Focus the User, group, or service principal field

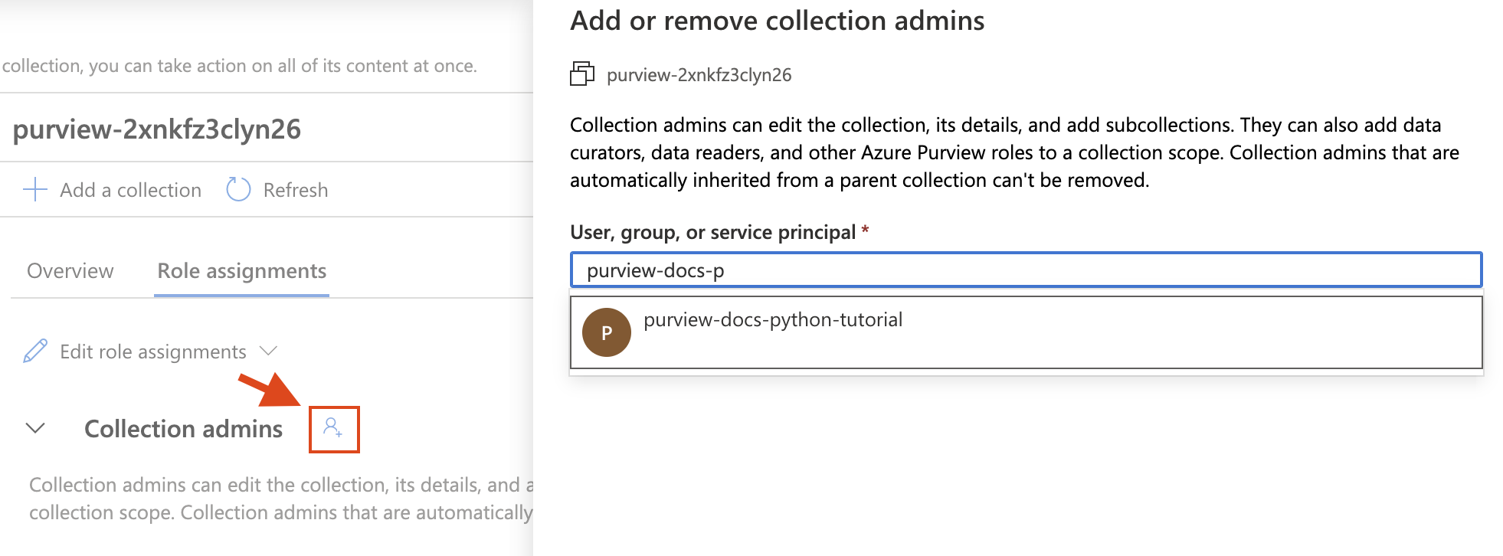click(1025, 270)
